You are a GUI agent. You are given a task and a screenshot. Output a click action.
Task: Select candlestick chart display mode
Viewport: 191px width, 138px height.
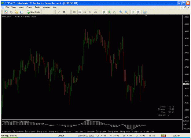coord(109,12)
